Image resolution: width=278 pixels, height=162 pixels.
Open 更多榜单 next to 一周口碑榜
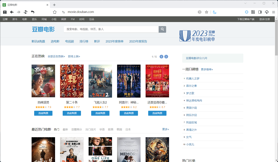pyautogui.click(x=207, y=70)
